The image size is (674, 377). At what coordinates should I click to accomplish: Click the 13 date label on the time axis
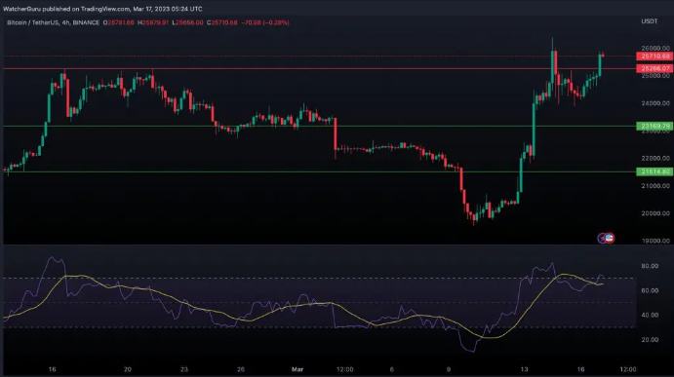pyautogui.click(x=524, y=369)
